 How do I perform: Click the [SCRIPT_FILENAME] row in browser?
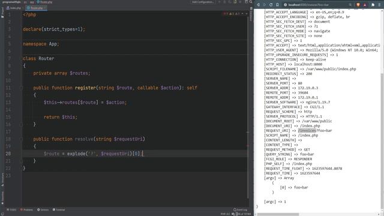click(310, 69)
